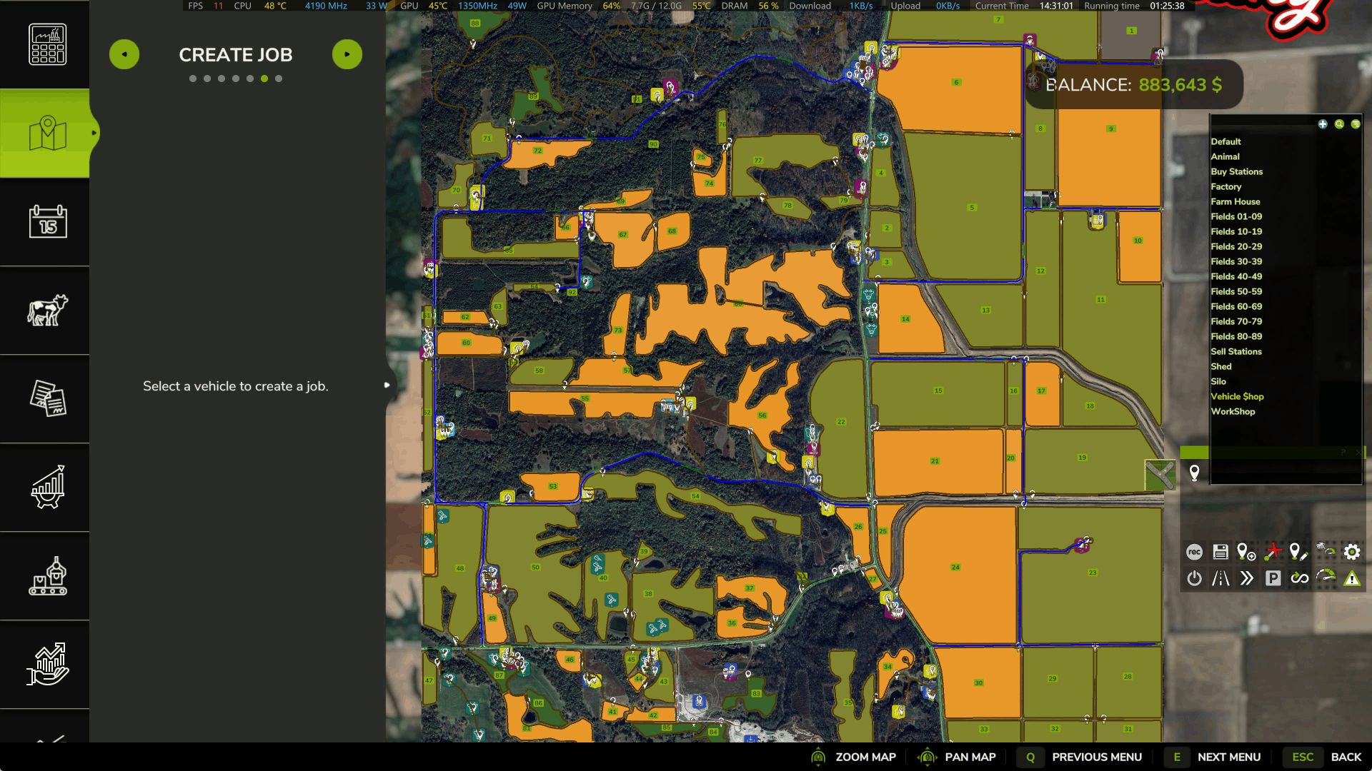Expand the Animal destination group
Image resolution: width=1372 pixels, height=771 pixels.
[x=1225, y=156]
